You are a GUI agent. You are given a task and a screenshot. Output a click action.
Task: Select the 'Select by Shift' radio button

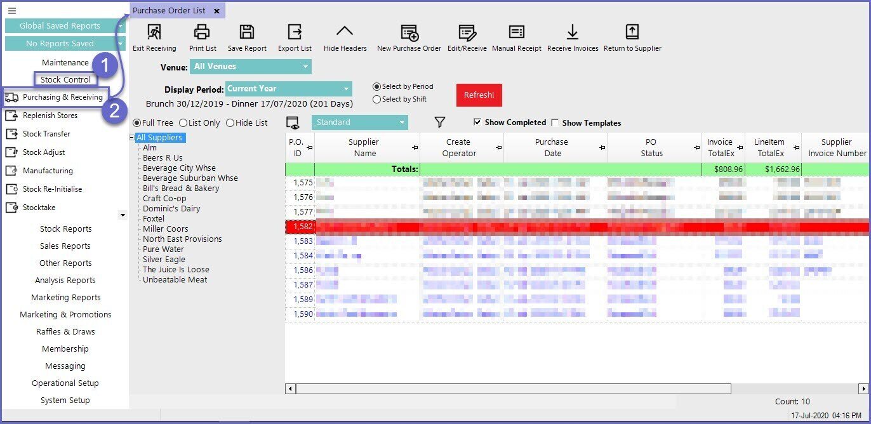(x=377, y=99)
